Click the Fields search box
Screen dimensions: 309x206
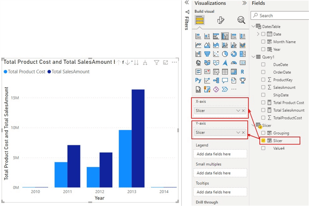(x=280, y=15)
